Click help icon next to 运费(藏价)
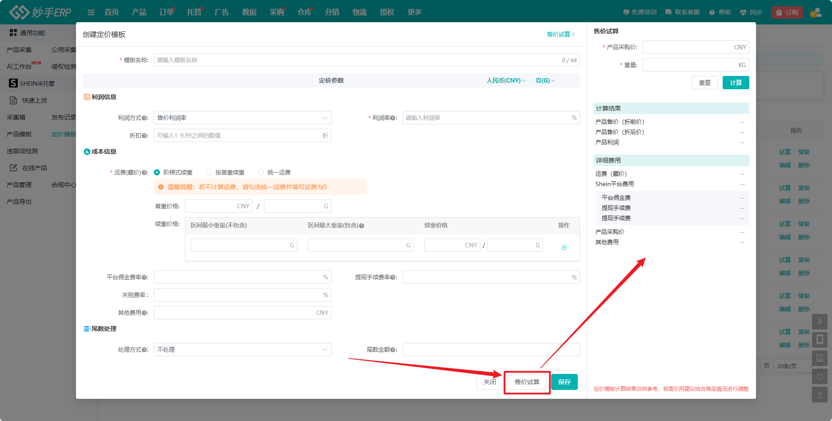Viewport: 832px width, 421px height. coord(145,173)
